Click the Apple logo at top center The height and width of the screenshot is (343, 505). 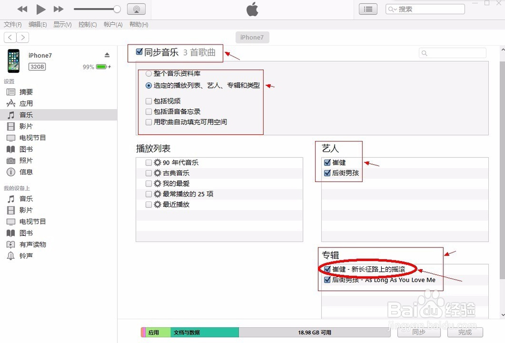pos(252,9)
